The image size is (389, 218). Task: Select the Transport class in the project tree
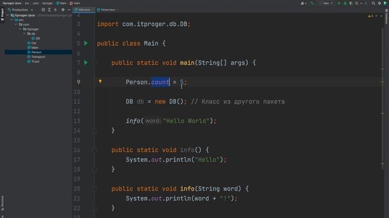tap(36, 57)
